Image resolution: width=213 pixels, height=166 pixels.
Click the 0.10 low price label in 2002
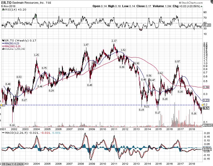point(12,125)
